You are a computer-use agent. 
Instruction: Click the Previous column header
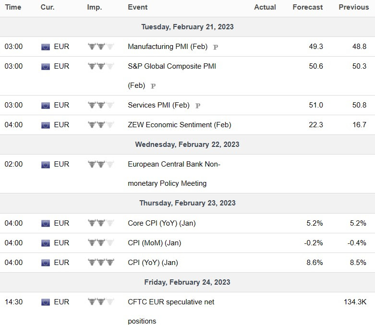[x=354, y=7]
